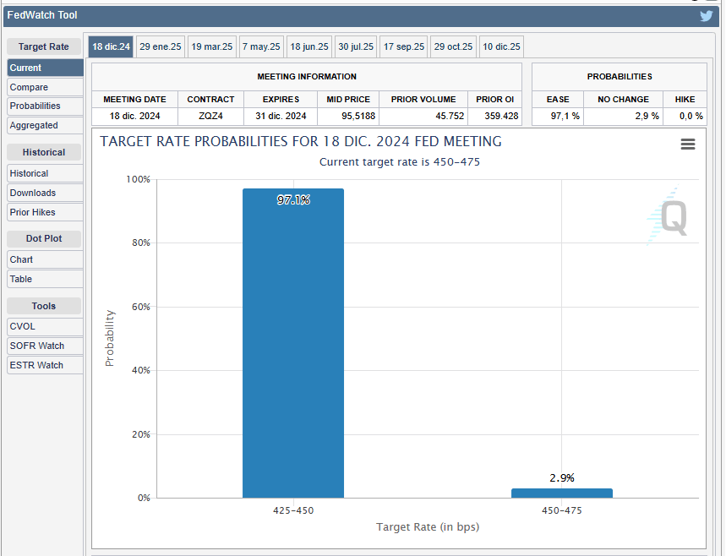Select the 19 mar.25 meeting tab

pyautogui.click(x=212, y=46)
